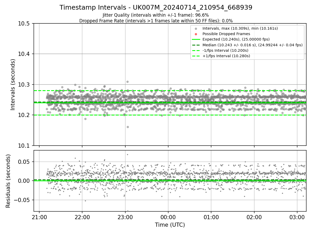Click the "Intervals (seconds)" y-axis label
This screenshot has height=234, width=312.
13,84
